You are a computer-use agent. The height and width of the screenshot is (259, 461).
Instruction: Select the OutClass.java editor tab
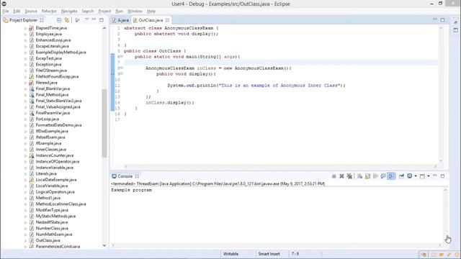[x=151, y=20]
